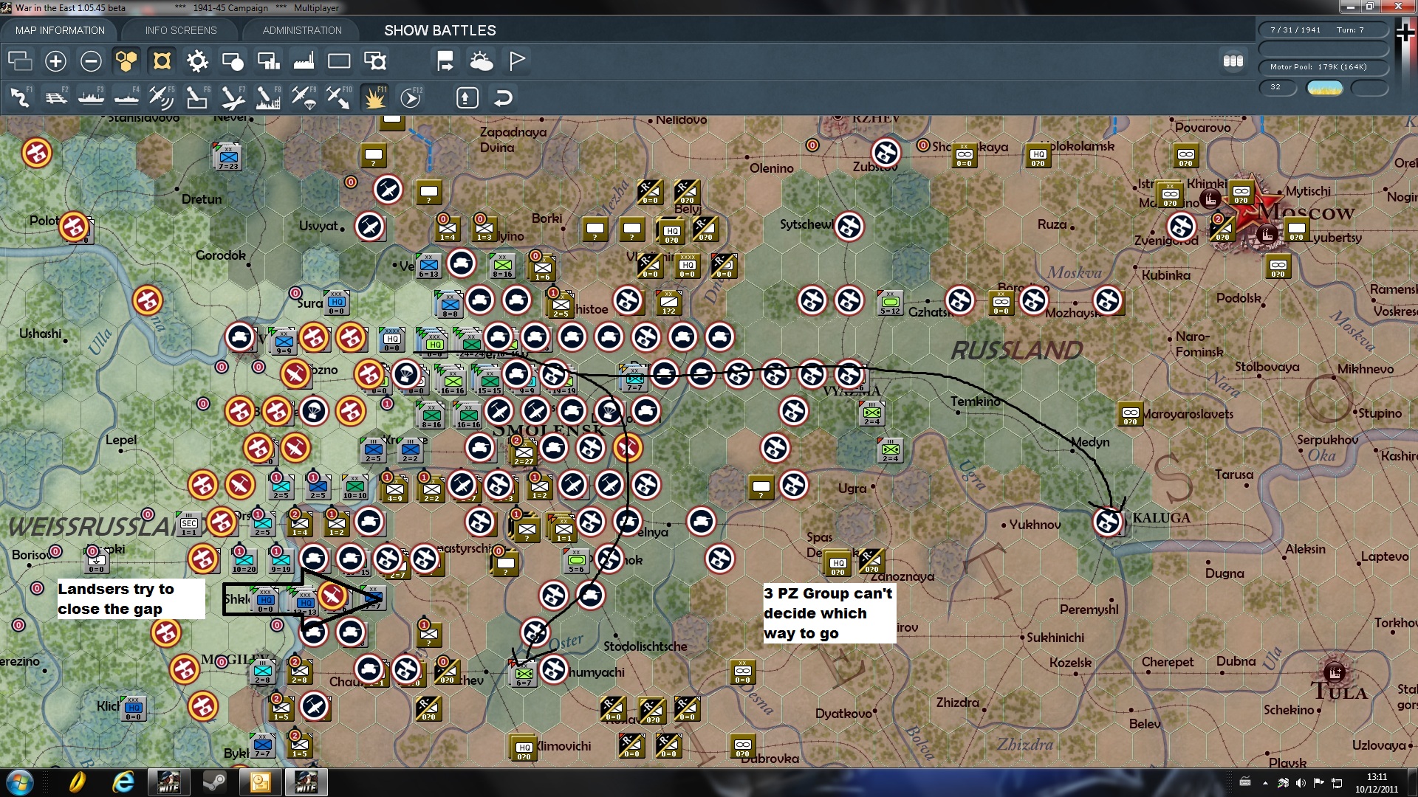This screenshot has height=797, width=1418.
Task: Open the Map Information tab
Action: pos(60,30)
